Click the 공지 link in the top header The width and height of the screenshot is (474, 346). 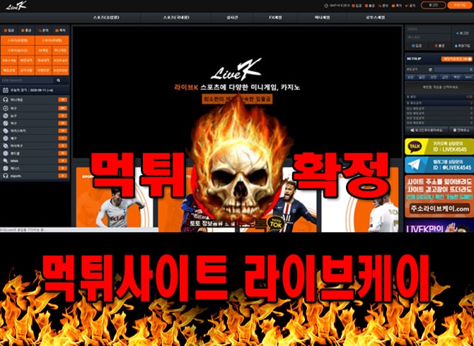tap(410, 6)
